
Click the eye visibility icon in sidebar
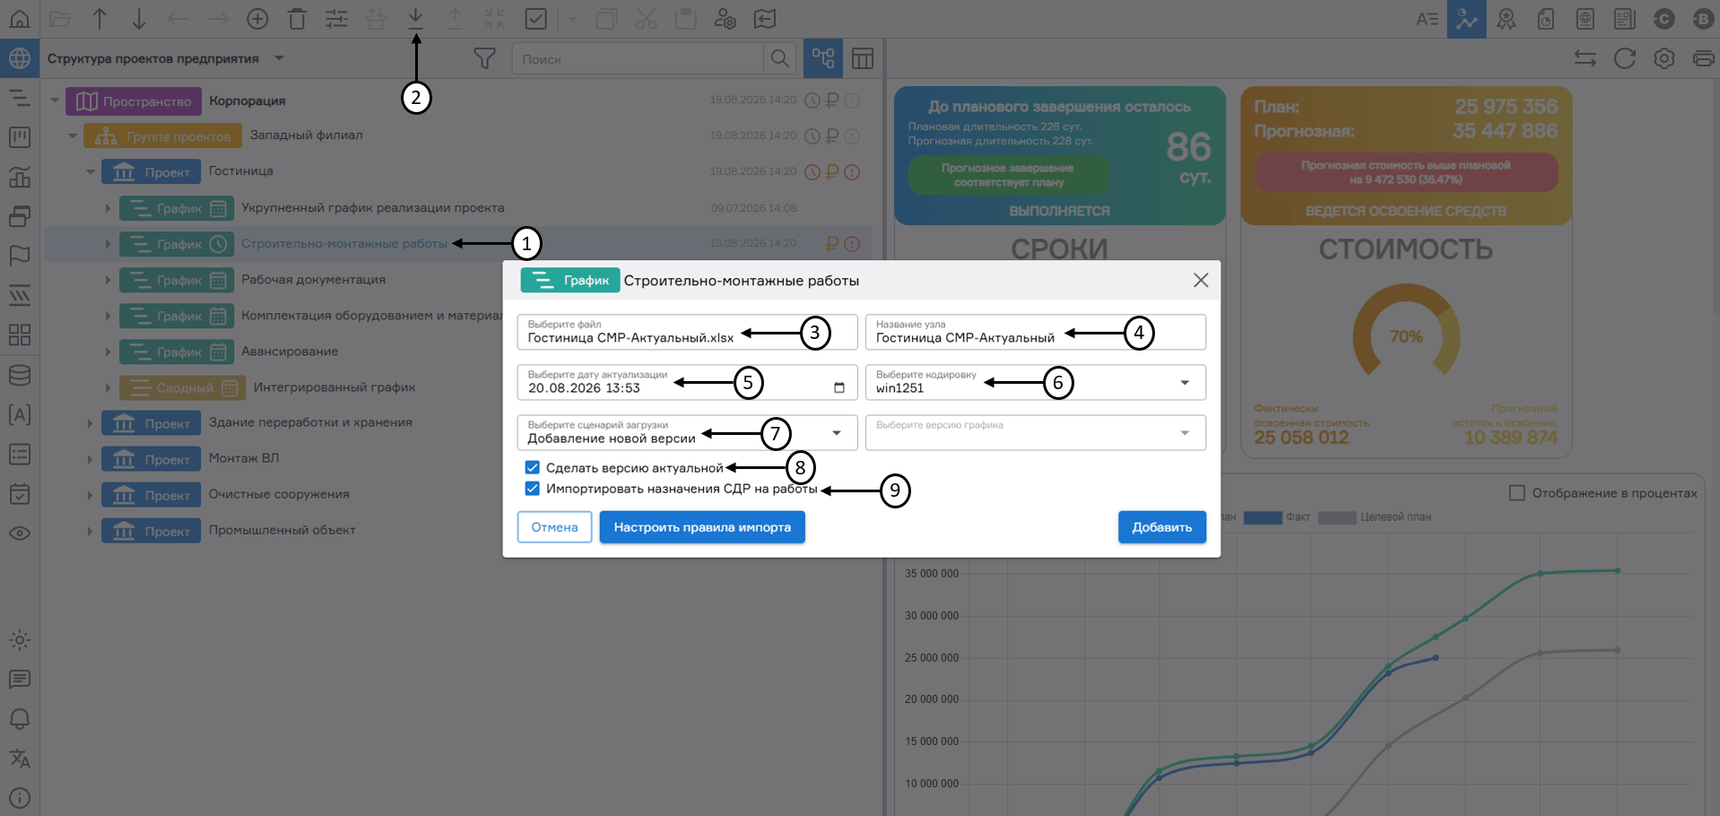20,533
